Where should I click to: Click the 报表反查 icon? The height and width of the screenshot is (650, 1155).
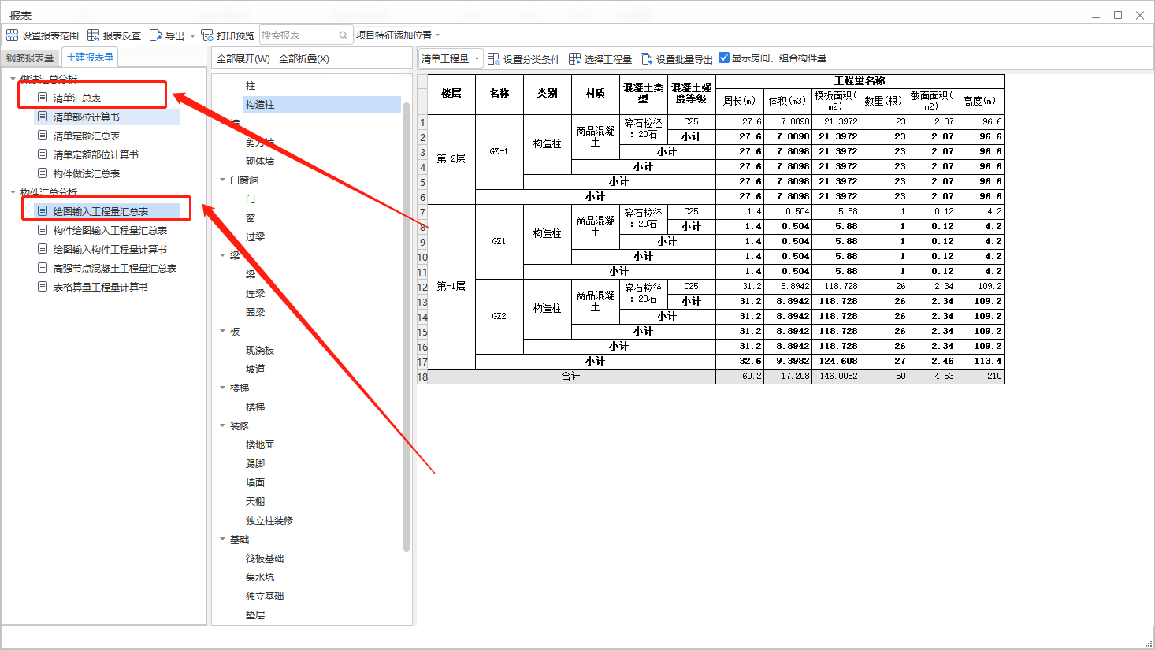(93, 35)
